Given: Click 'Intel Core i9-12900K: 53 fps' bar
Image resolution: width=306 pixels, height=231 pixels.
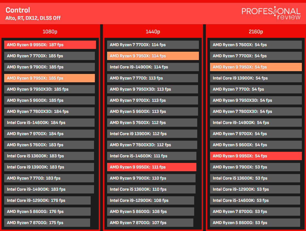Looking at the screenshot, I should click(255, 189).
